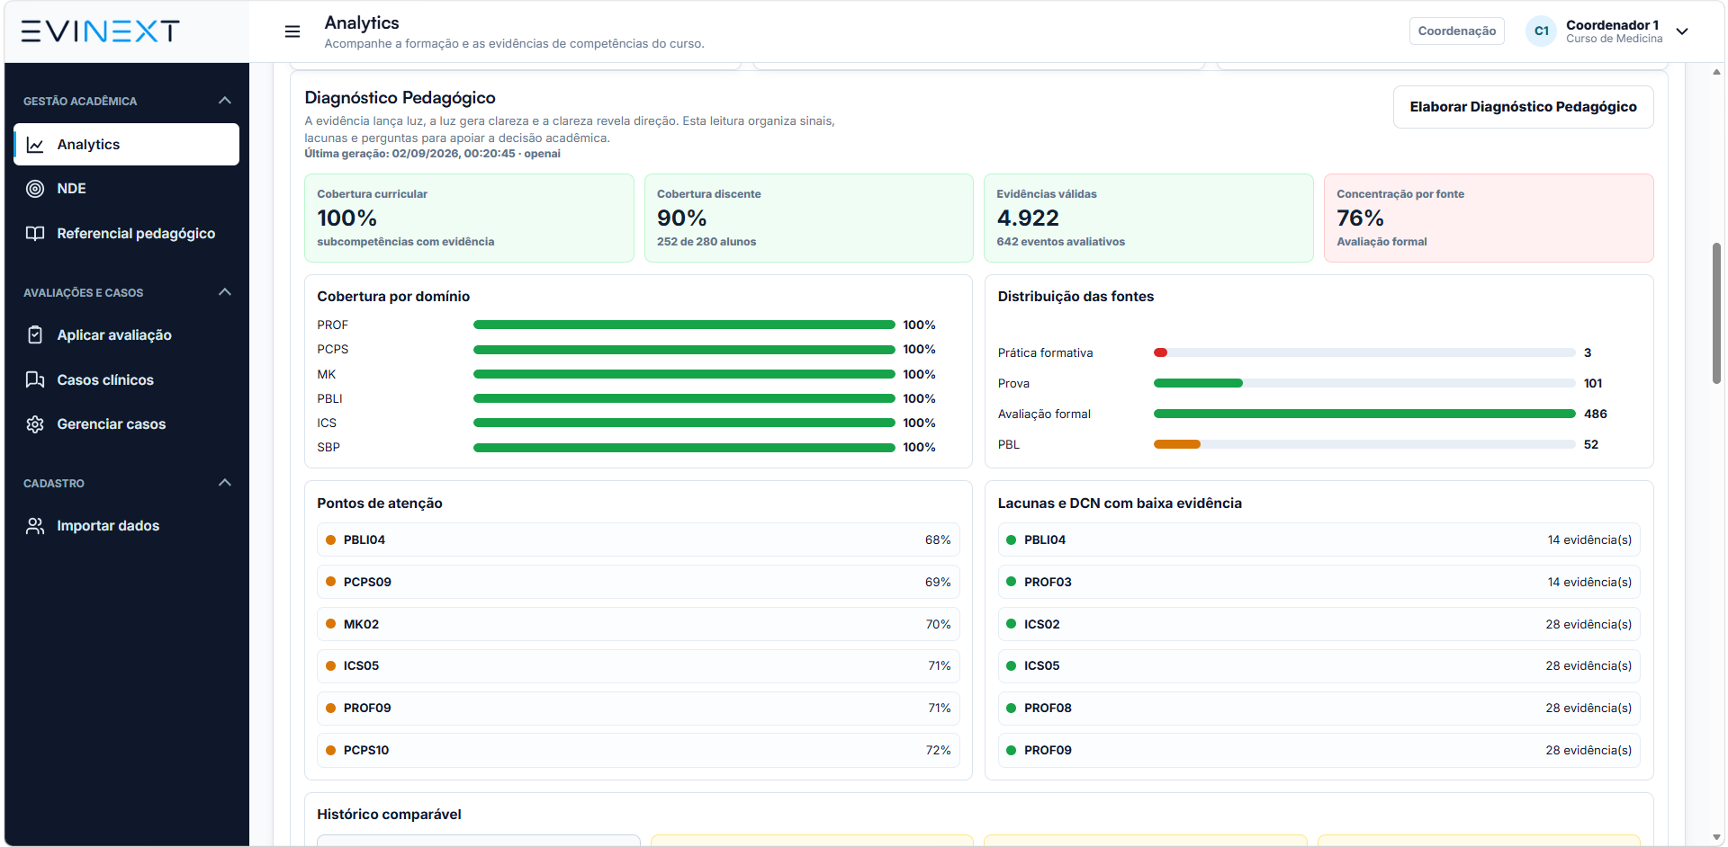This screenshot has width=1728, height=847.
Task: Click the Referencial pedagógico book icon
Action: pos(35,234)
